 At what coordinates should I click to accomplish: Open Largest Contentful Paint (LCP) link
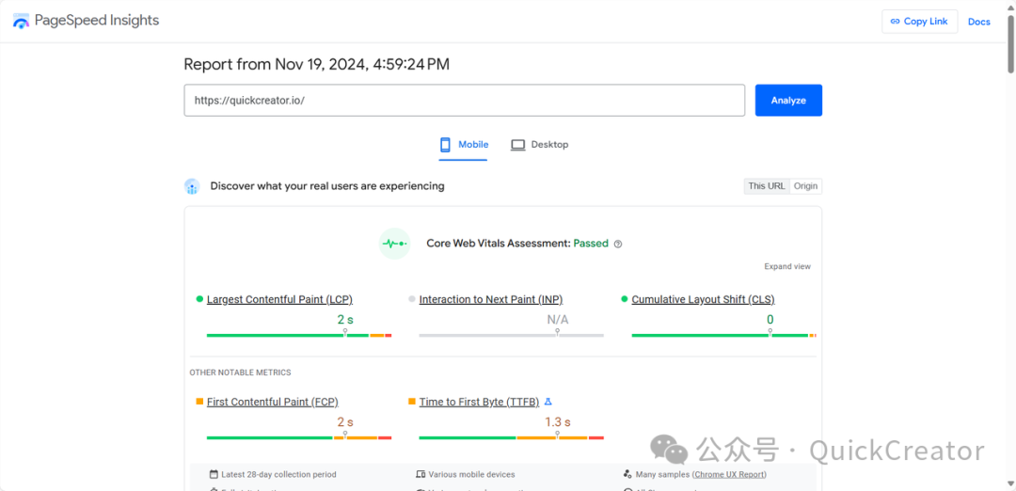279,299
